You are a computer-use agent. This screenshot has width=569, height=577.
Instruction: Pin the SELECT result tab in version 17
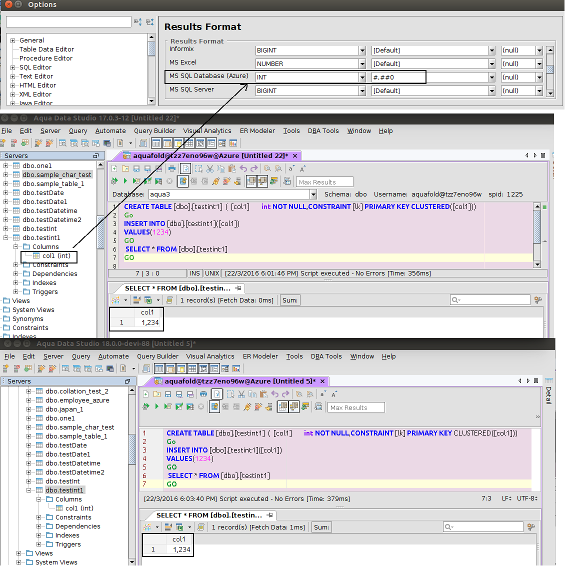click(x=238, y=288)
